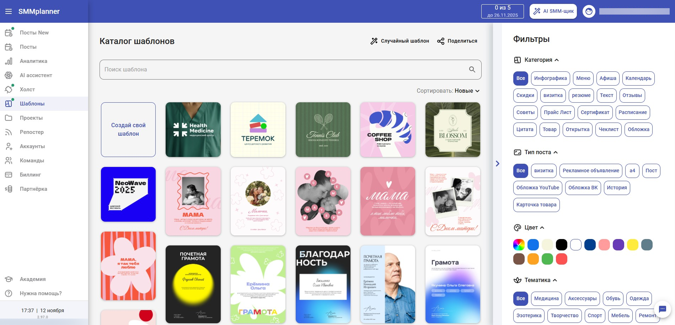Collapse the Цвет filter section chevron
Image resolution: width=675 pixels, height=325 pixels.
coord(542,228)
